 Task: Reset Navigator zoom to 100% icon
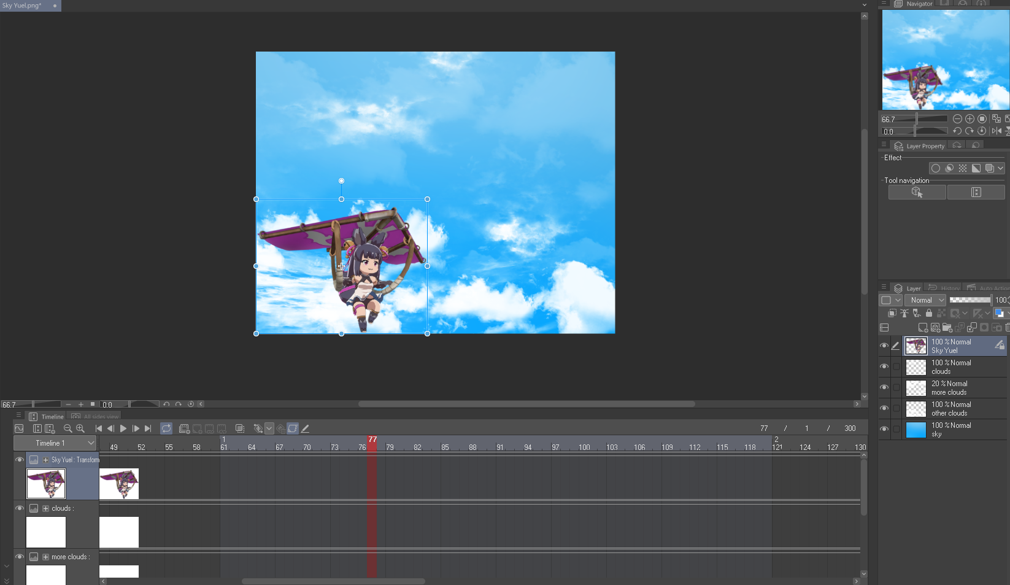click(982, 119)
